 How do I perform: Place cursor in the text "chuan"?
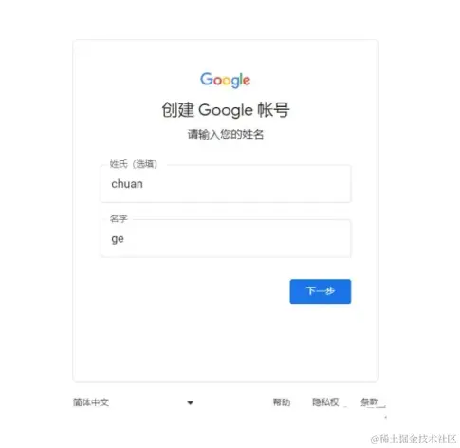click(127, 184)
